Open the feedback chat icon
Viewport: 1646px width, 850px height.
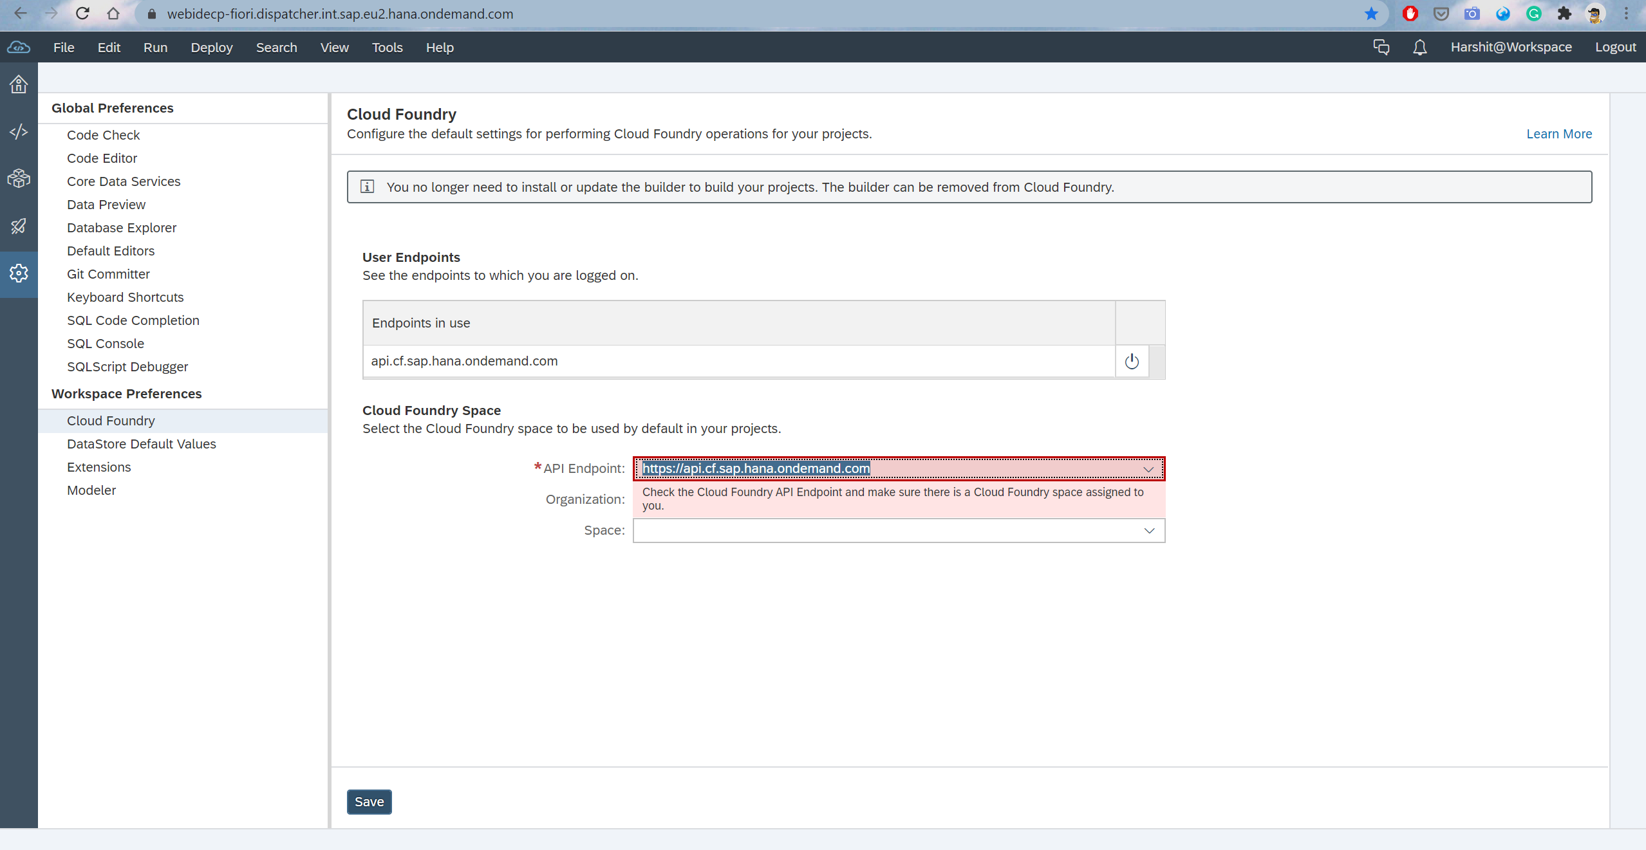point(1380,47)
